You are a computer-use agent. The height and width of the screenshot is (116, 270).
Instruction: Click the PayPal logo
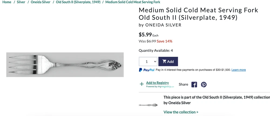[x=147, y=70]
